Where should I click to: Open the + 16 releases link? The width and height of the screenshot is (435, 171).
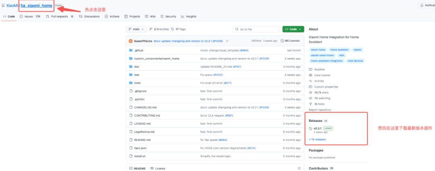click(x=317, y=139)
